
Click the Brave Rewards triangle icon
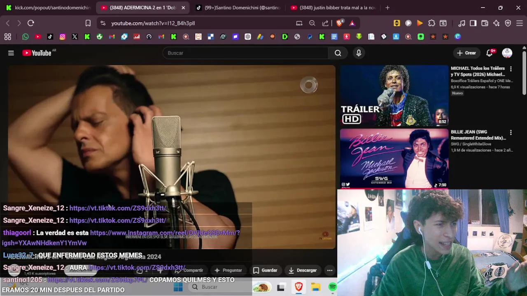[x=352, y=23]
